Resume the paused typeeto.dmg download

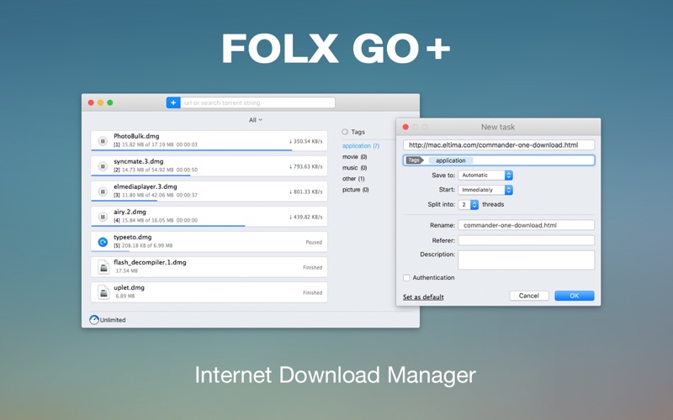click(x=103, y=242)
